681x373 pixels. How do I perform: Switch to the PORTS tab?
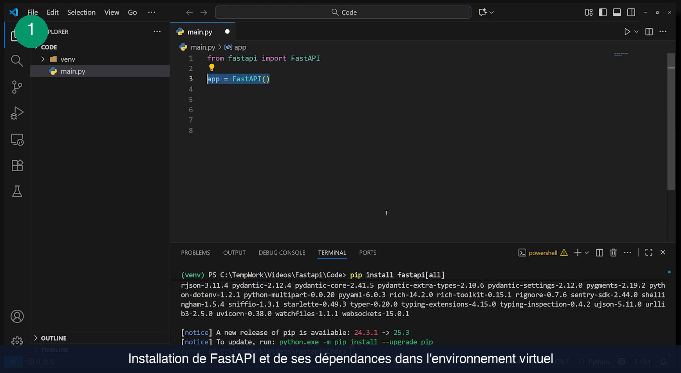368,253
